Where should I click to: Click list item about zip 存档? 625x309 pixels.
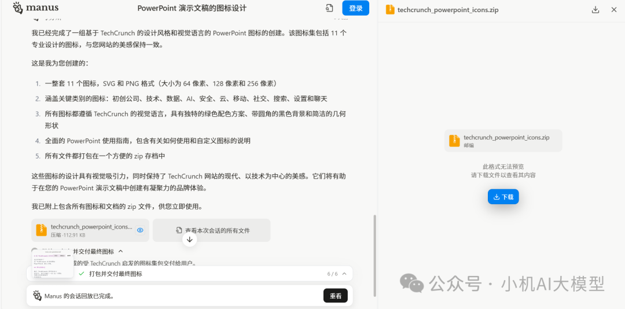tap(105, 156)
